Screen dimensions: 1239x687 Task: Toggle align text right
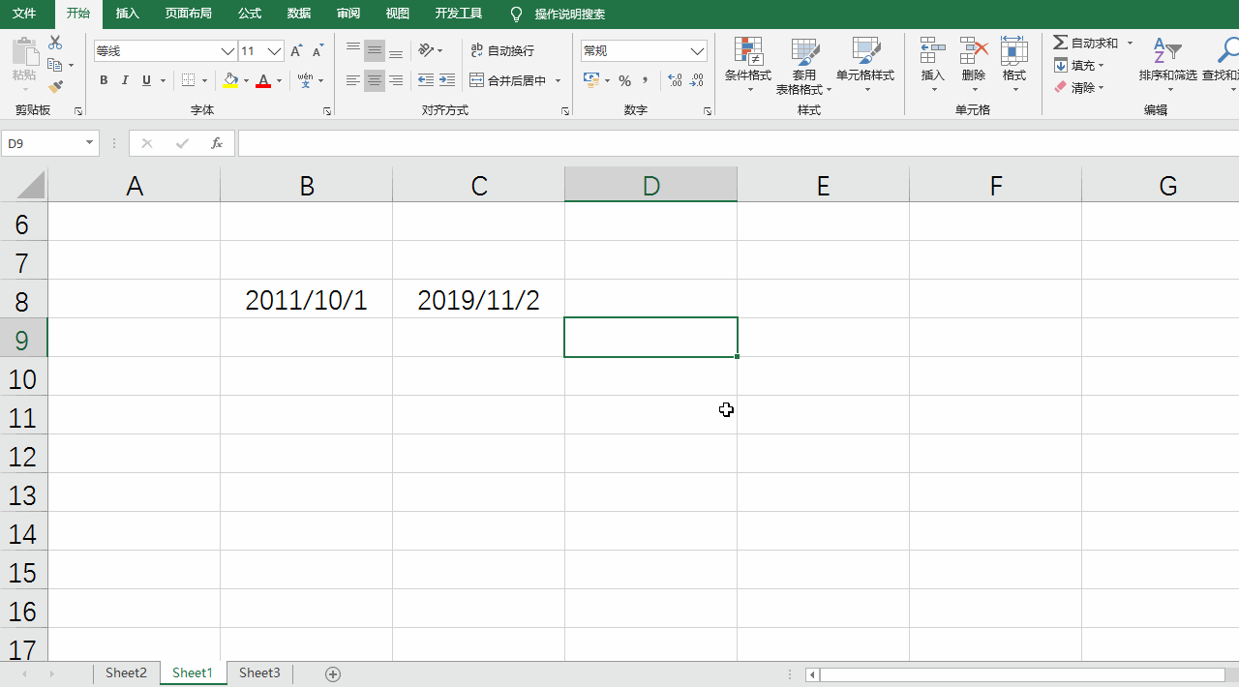396,81
